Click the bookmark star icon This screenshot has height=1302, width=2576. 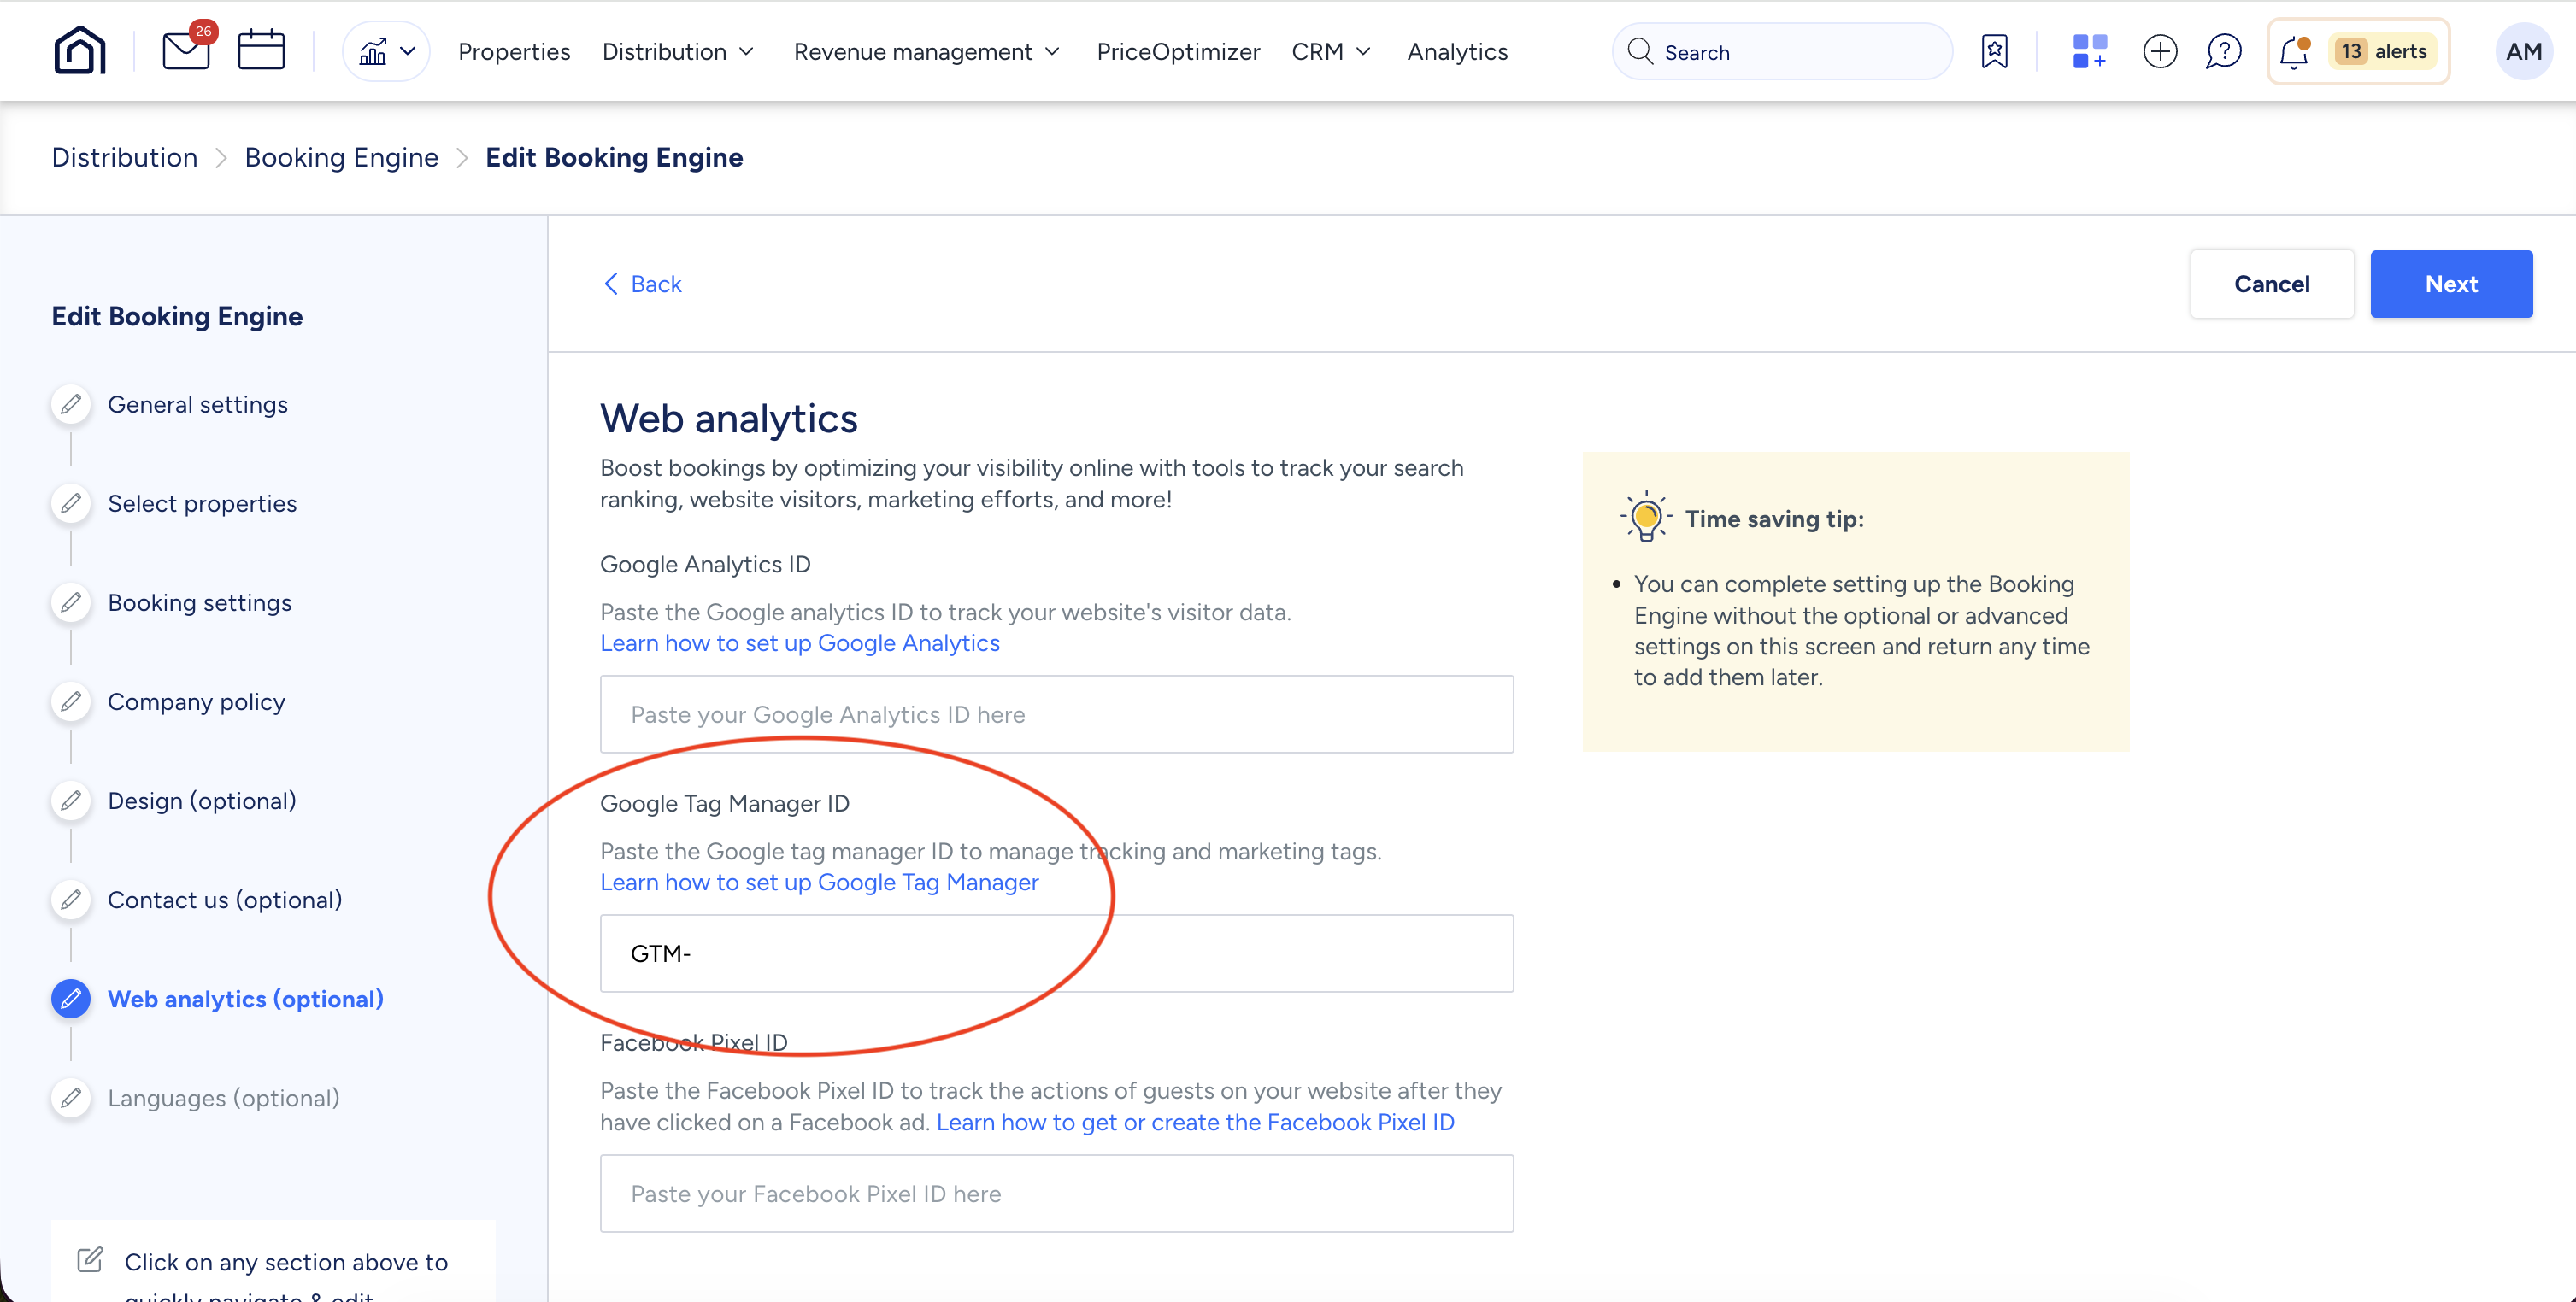1994,51
